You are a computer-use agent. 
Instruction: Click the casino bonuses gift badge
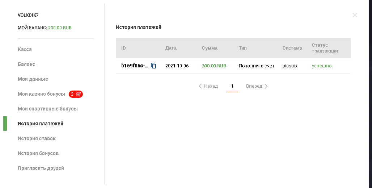76,94
